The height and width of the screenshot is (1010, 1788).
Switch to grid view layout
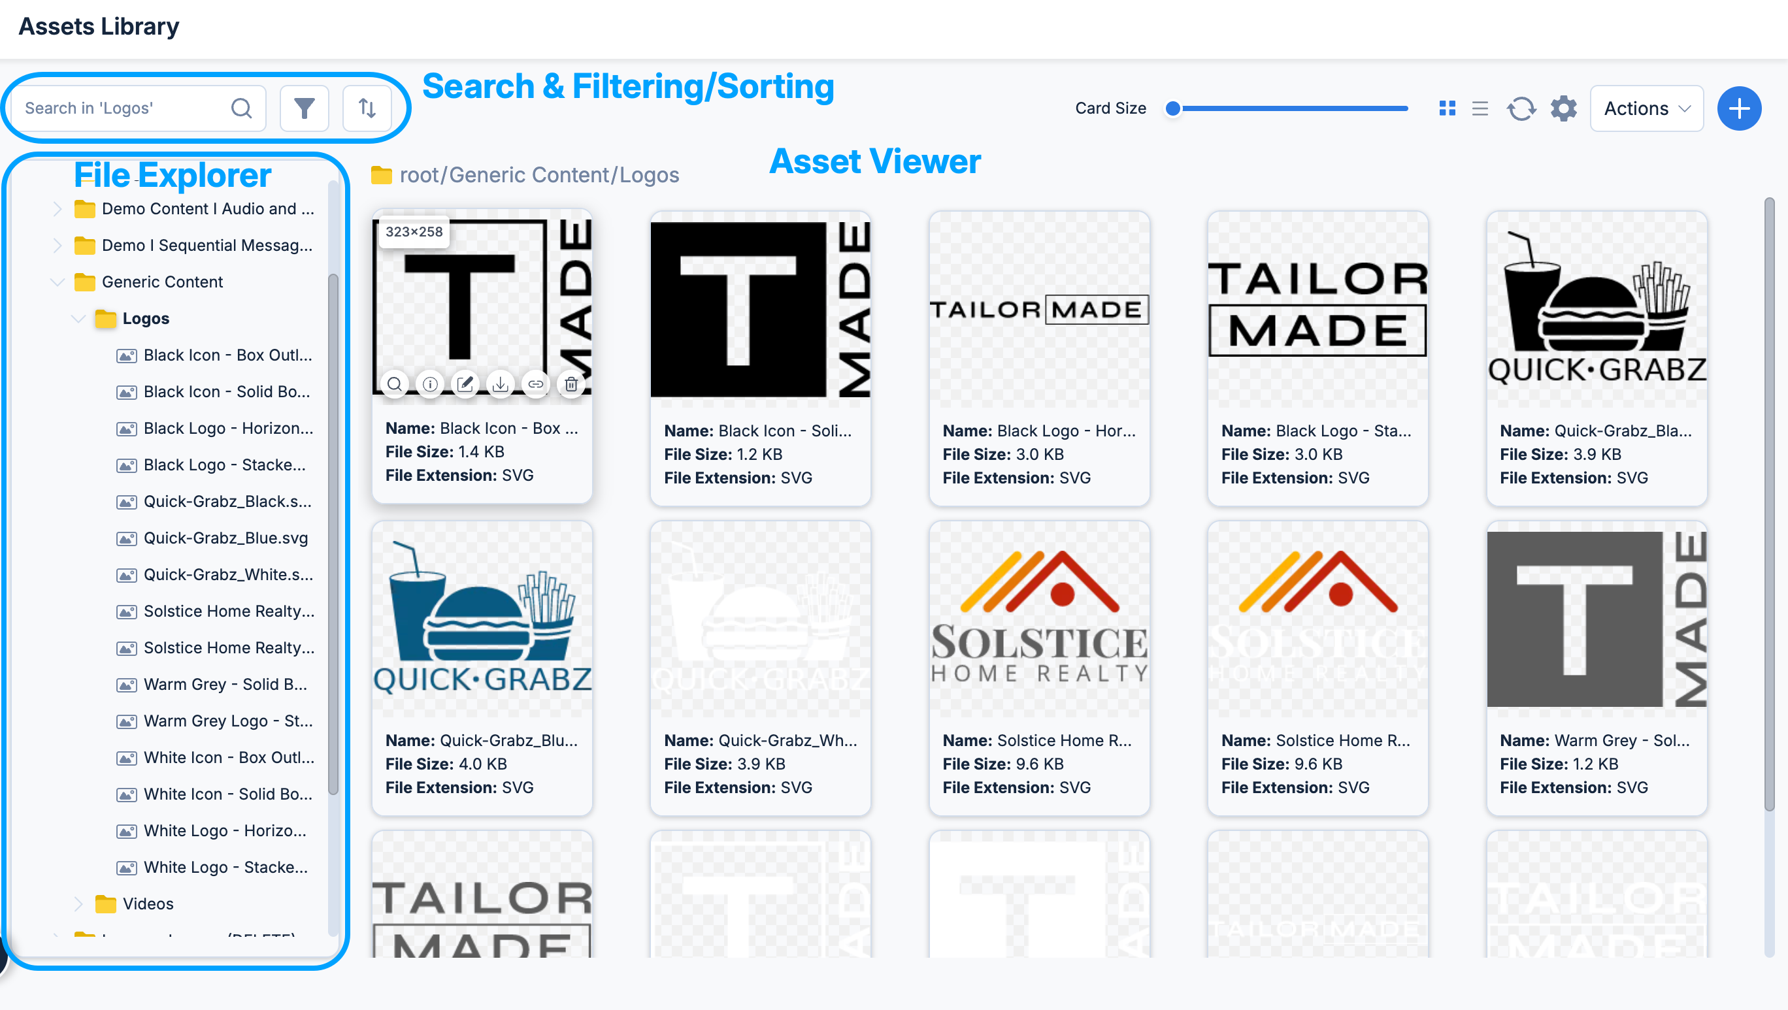pyautogui.click(x=1448, y=108)
